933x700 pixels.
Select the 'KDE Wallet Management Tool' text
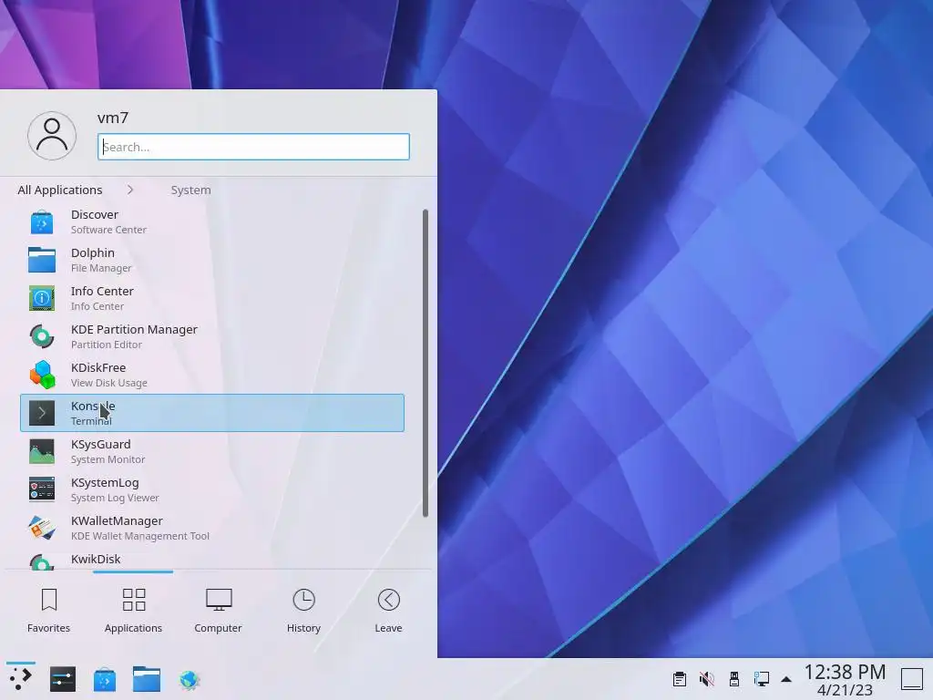(139, 536)
